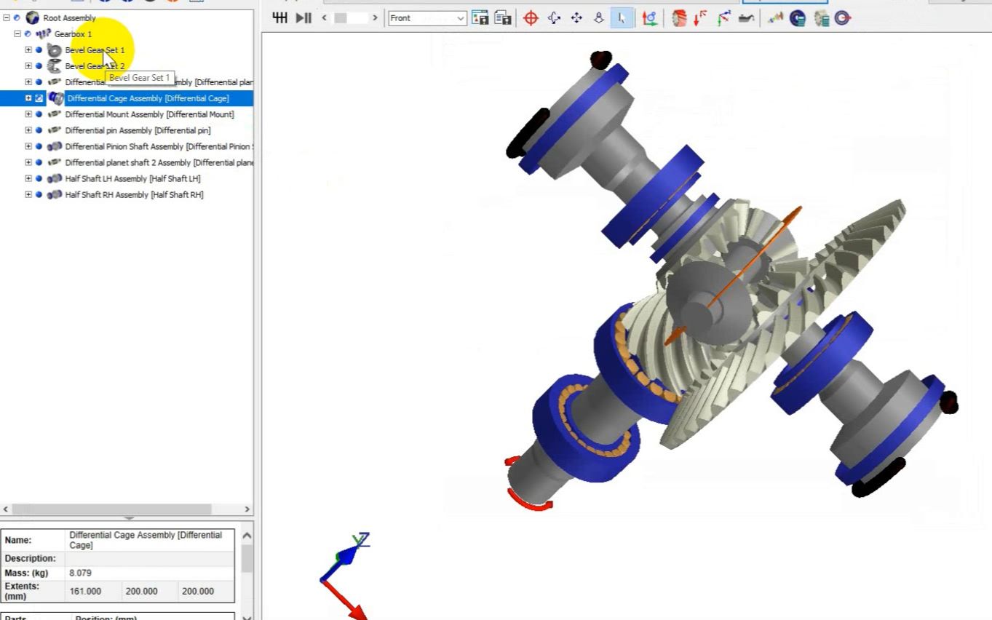Click the Bevel Gear Set 1 gear icon
The width and height of the screenshot is (992, 620).
[54, 49]
